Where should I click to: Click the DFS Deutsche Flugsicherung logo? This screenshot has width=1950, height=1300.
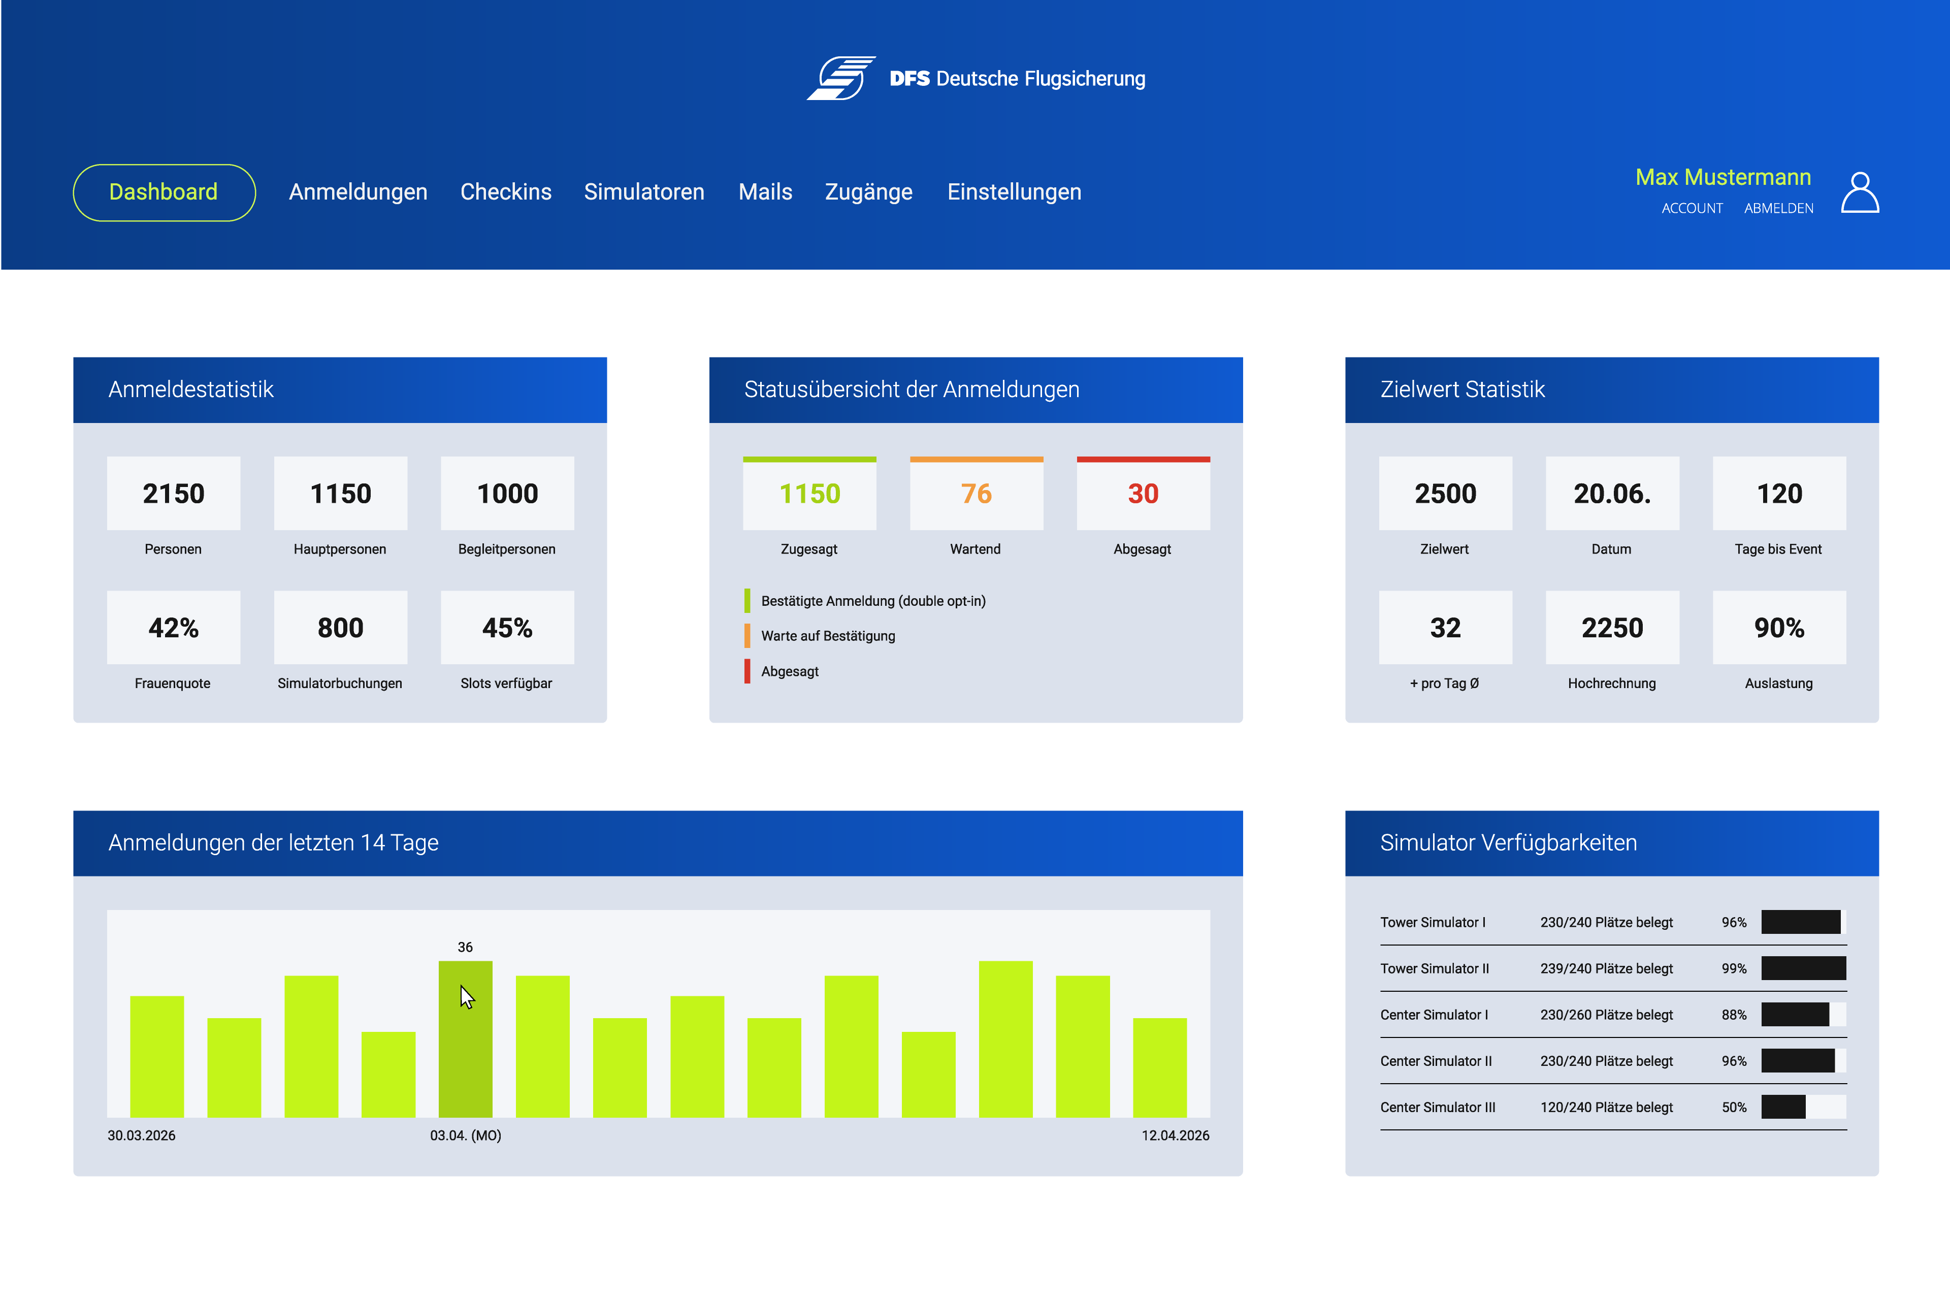pos(976,78)
